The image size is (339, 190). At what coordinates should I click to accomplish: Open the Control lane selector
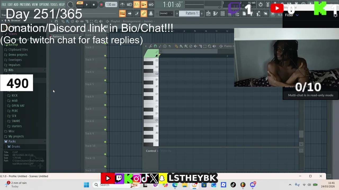152,151
